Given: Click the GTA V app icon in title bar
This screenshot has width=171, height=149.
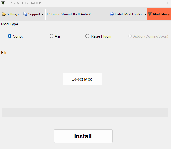Looking at the screenshot, I should 3,3.
